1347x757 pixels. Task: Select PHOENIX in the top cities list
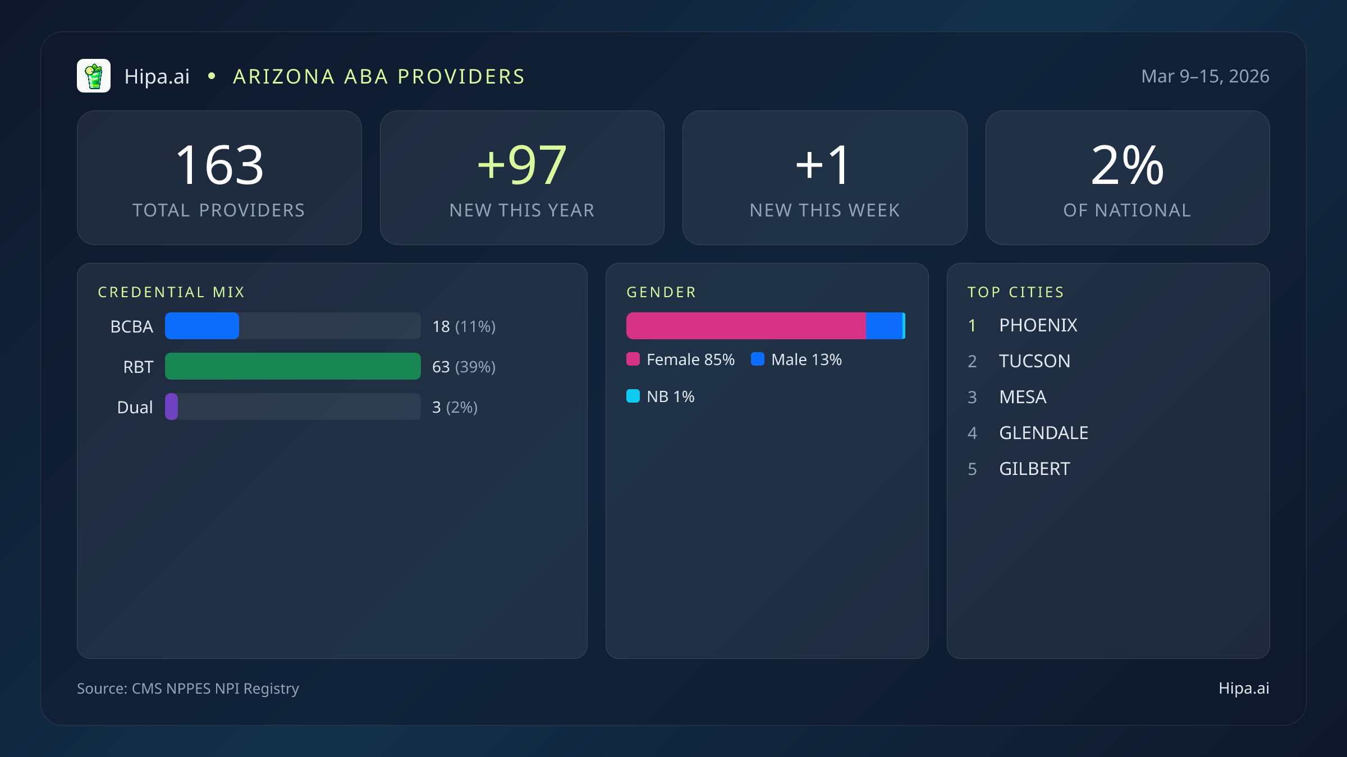(1038, 325)
